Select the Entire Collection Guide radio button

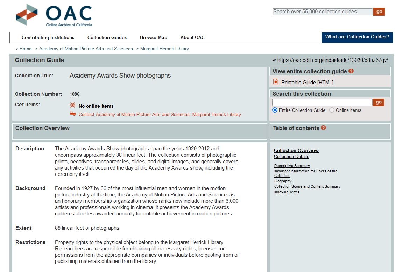275,110
